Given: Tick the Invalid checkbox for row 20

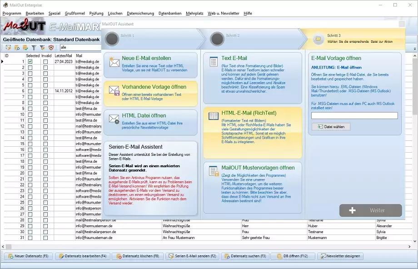Looking at the screenshot, I should [x=45, y=173].
